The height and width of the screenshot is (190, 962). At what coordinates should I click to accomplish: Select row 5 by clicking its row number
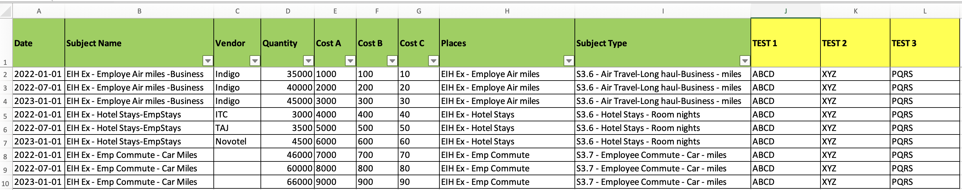[x=5, y=115]
